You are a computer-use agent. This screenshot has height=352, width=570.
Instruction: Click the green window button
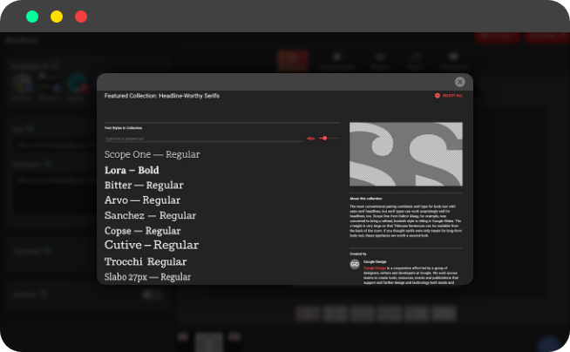[x=32, y=17]
